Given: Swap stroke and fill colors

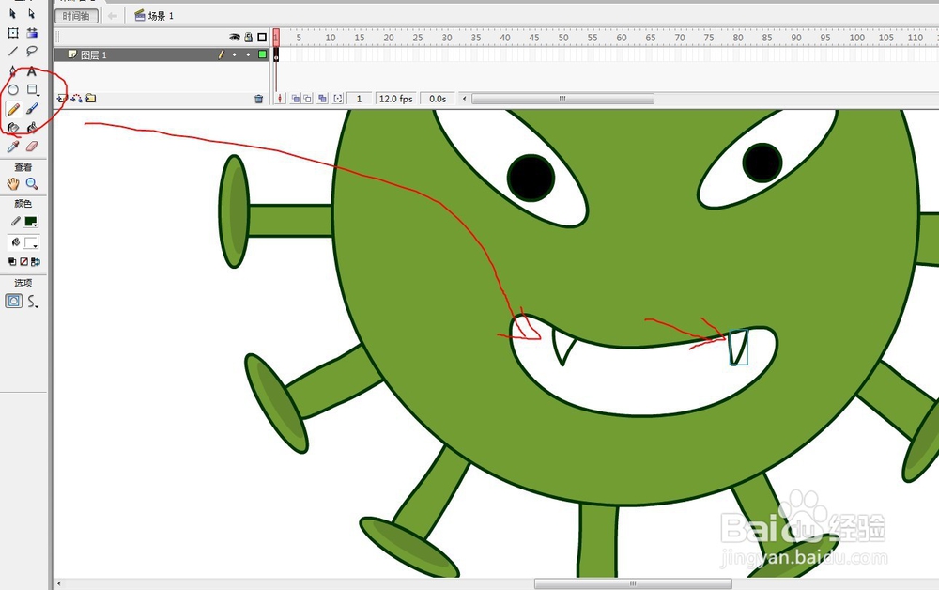Looking at the screenshot, I should click(x=36, y=262).
